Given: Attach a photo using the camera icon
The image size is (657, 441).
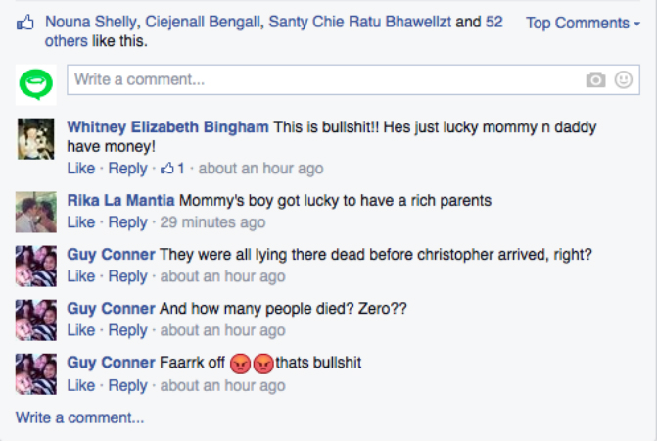Looking at the screenshot, I should click(x=595, y=80).
